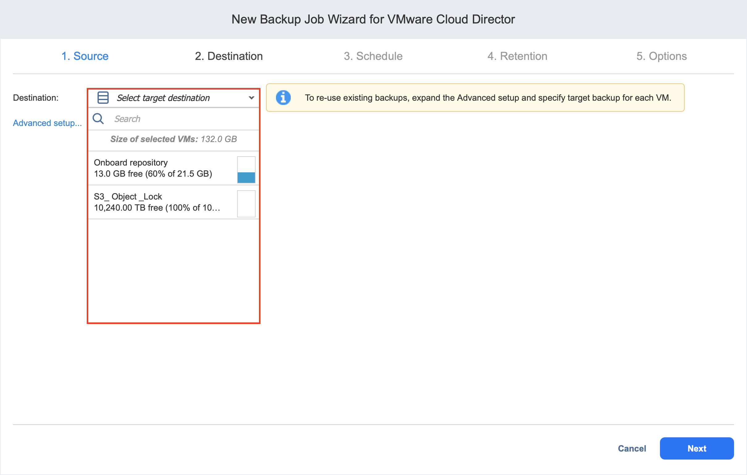Expand the Select target destination dropdown
The height and width of the screenshot is (475, 747).
click(x=163, y=98)
